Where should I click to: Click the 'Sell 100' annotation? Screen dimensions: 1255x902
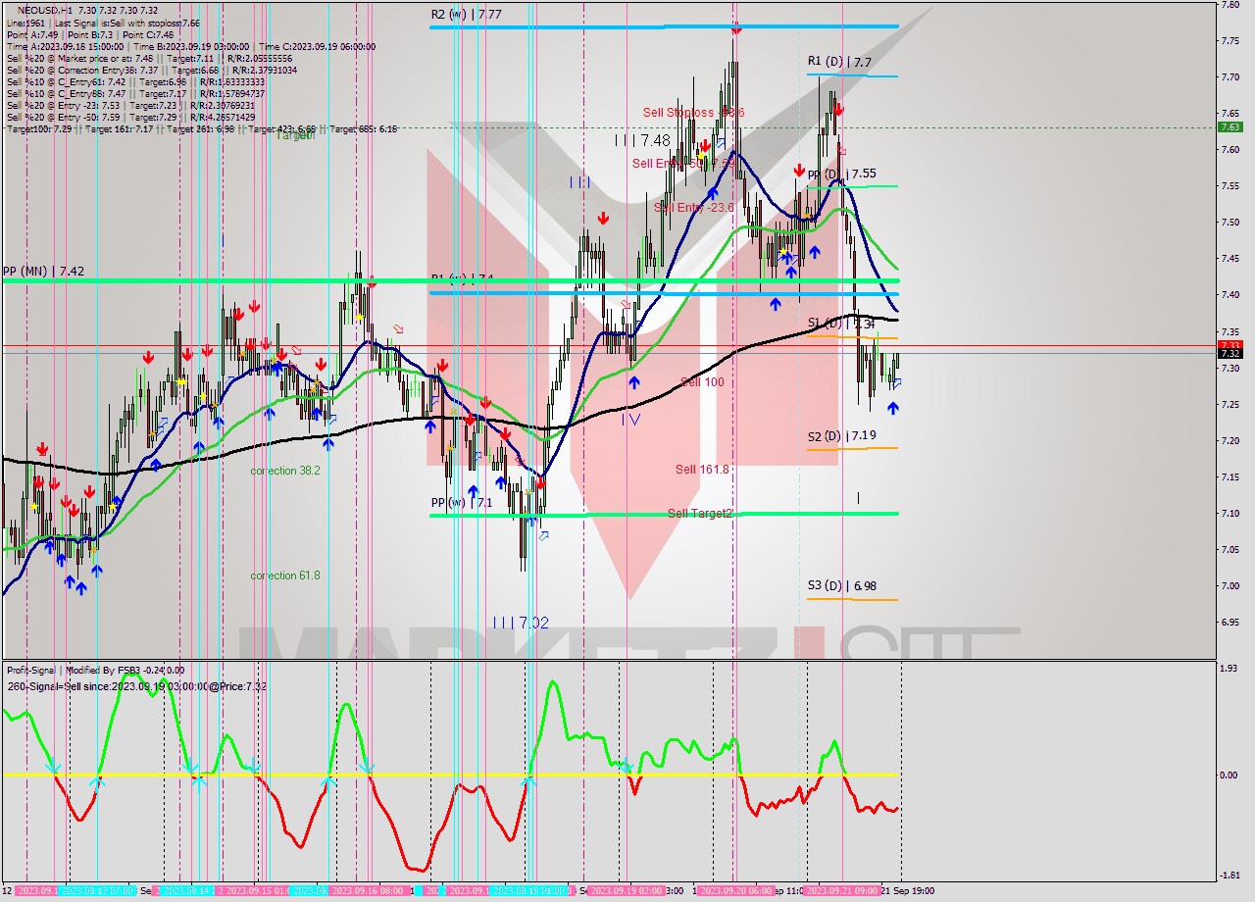click(702, 381)
